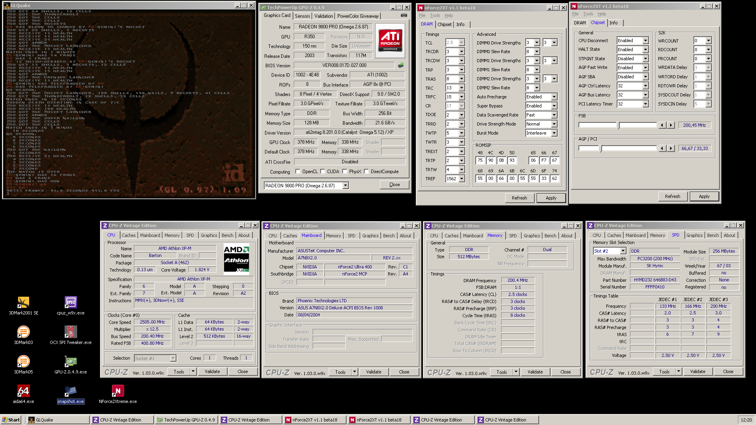Open the PCI Latency Timer dropdown
The height and width of the screenshot is (425, 756).
pyautogui.click(x=645, y=104)
